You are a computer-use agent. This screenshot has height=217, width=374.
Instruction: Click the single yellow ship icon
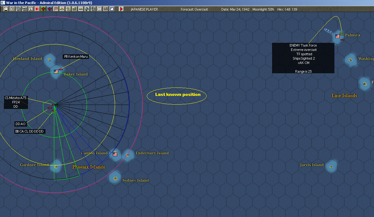62,9
